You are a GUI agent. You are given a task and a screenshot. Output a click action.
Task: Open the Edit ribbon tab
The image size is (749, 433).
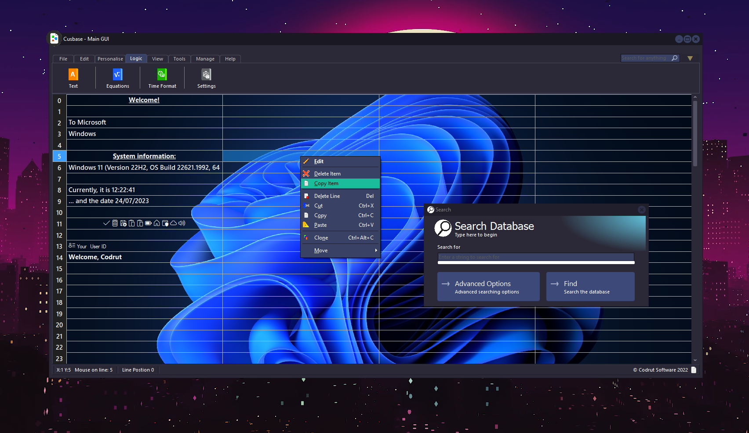point(84,59)
